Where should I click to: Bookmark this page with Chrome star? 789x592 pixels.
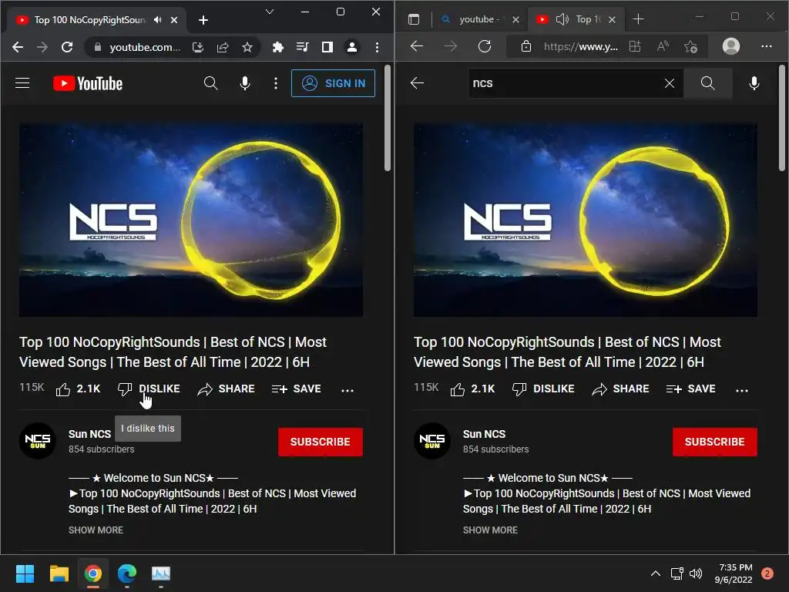pos(247,47)
